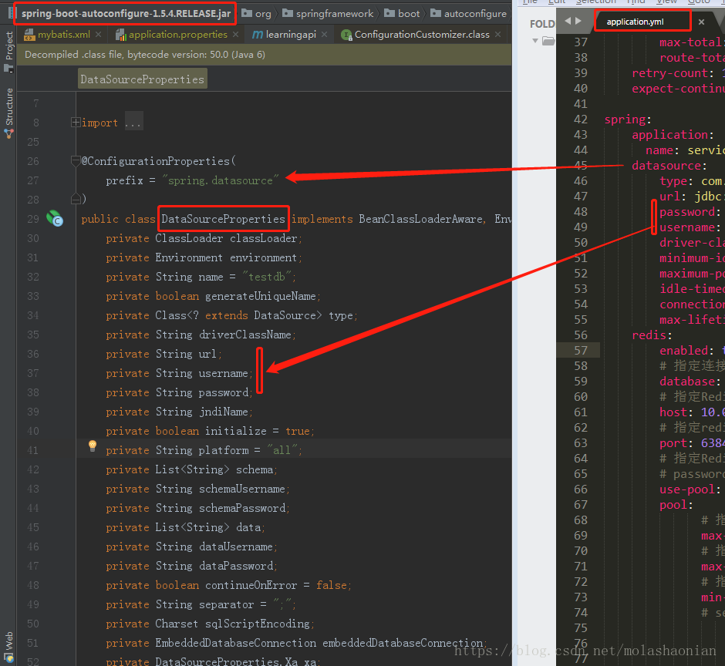The image size is (725, 666).
Task: Click DataSourceProperties class name at line 29
Action: (x=224, y=219)
